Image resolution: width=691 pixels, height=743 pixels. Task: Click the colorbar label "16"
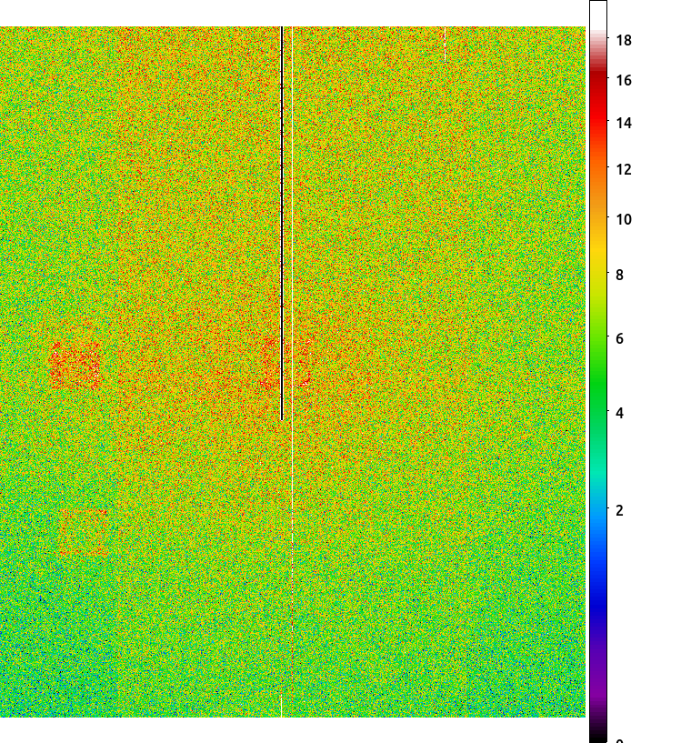point(624,81)
